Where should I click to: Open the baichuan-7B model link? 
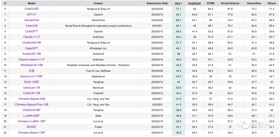point(32,88)
